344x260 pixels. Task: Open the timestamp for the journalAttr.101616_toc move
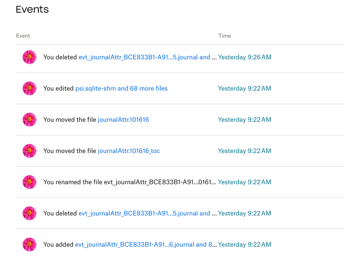pos(245,151)
